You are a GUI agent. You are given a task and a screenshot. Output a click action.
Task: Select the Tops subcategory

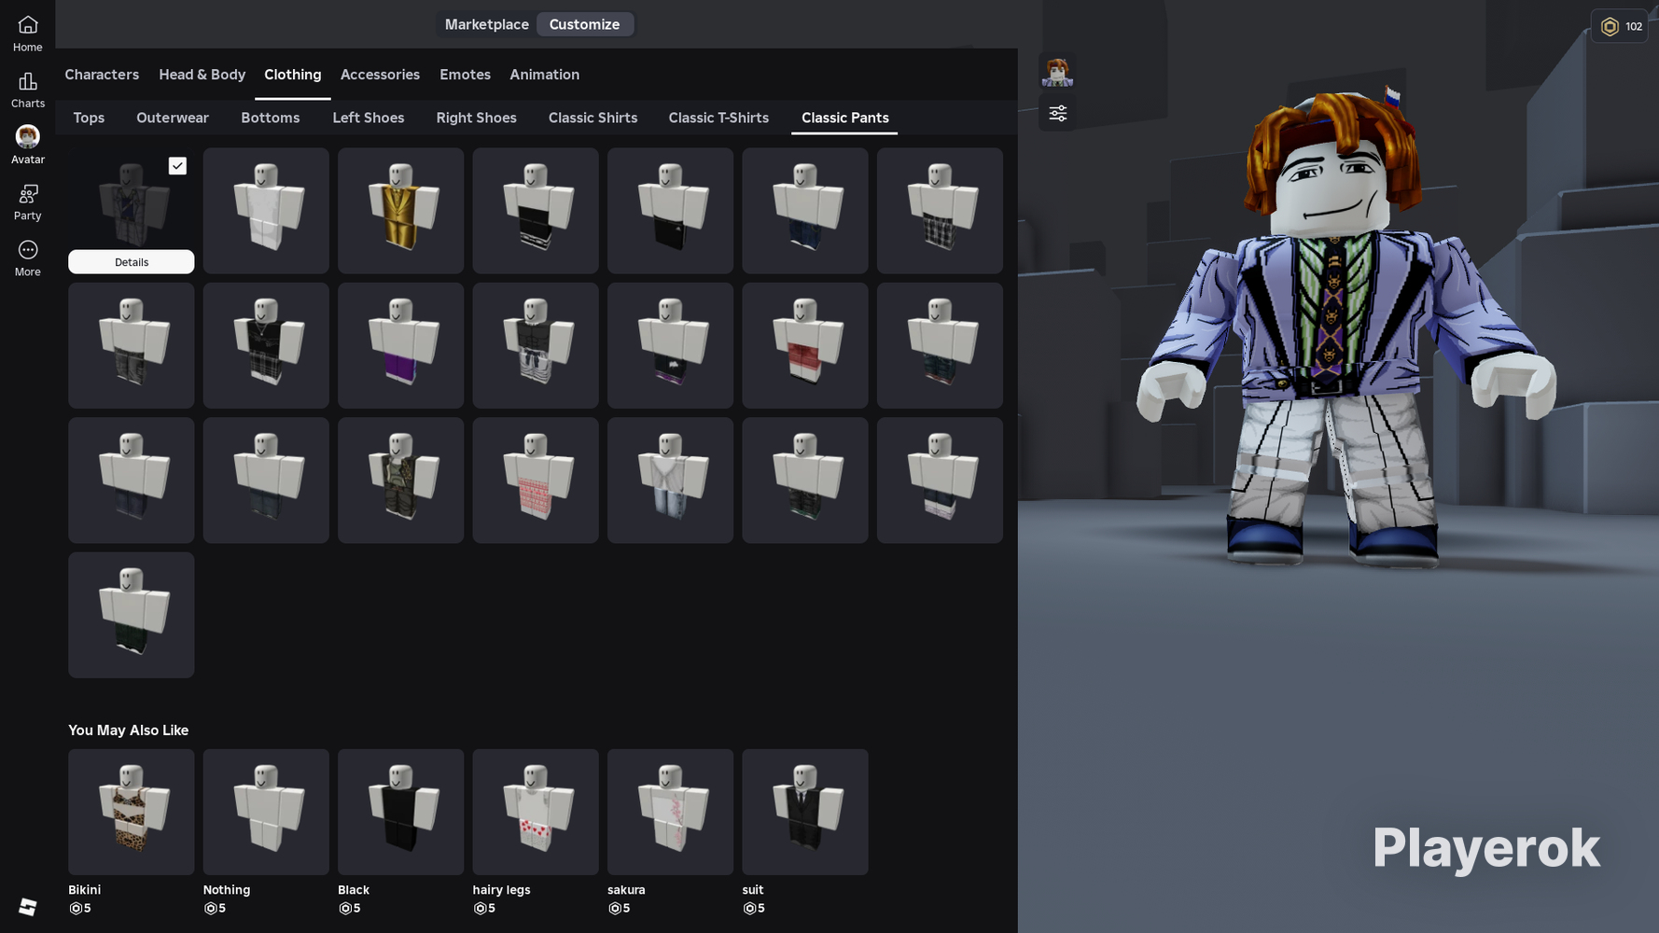(x=89, y=118)
